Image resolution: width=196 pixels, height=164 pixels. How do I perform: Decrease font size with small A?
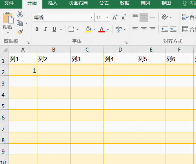pos(123,17)
